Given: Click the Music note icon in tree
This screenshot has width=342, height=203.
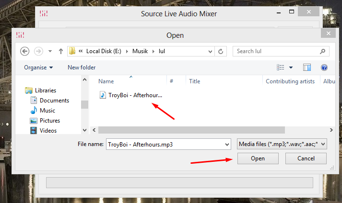Looking at the screenshot, I should click(x=34, y=110).
